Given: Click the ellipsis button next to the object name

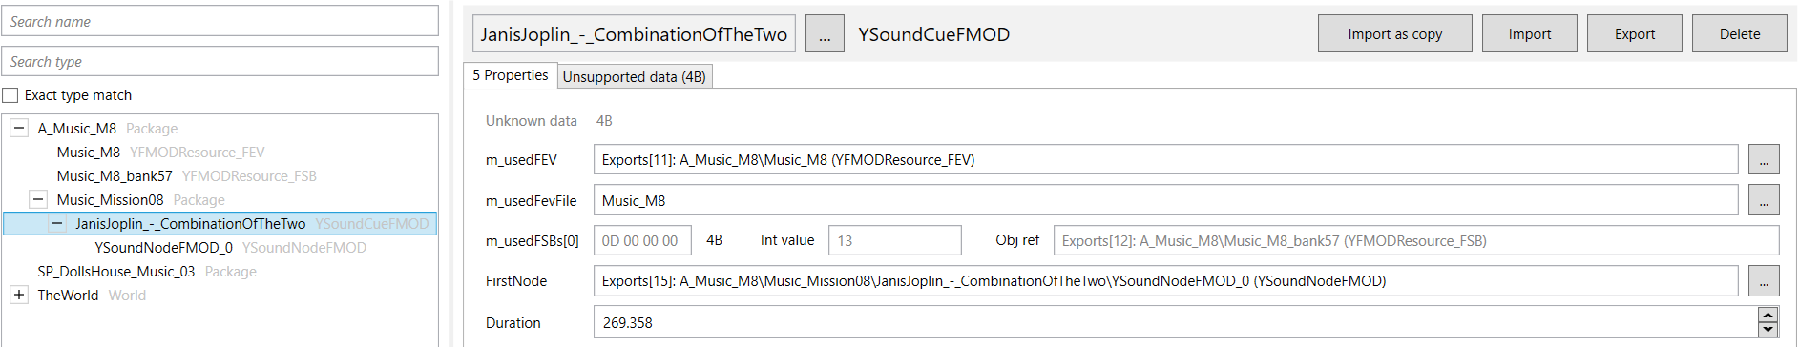Looking at the screenshot, I should coord(825,34).
